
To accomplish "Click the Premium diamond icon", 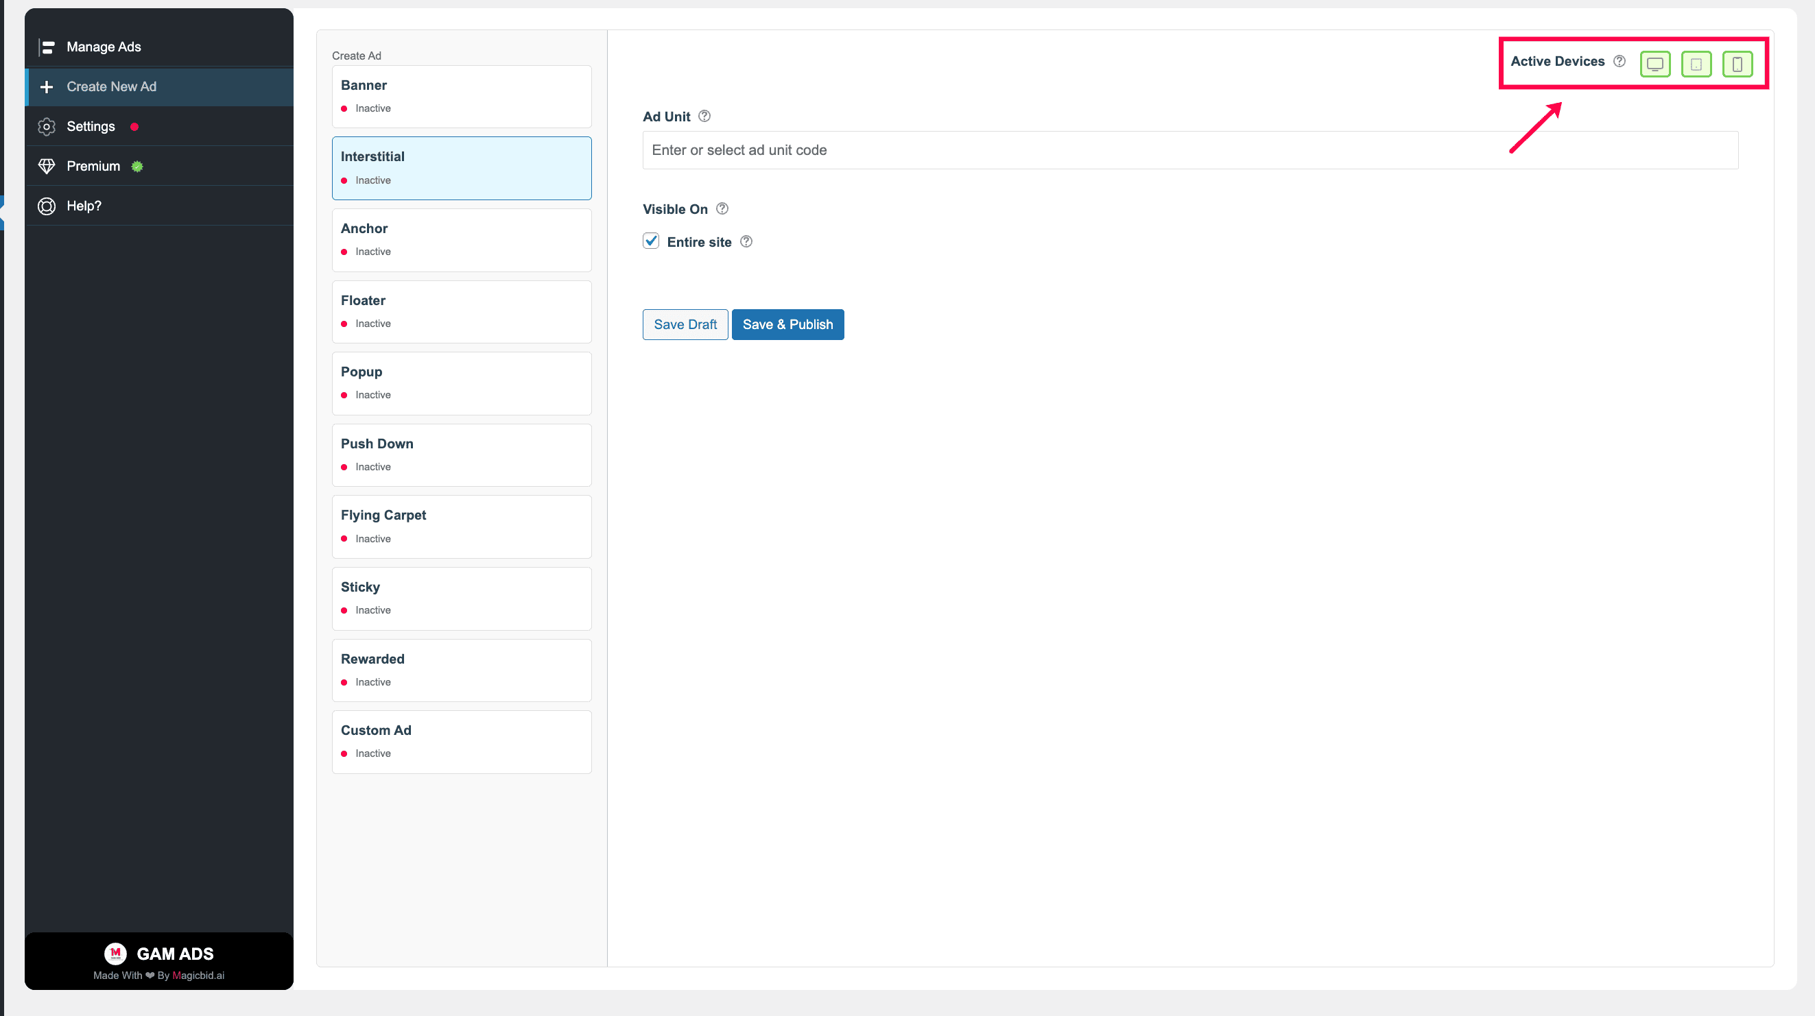I will [47, 166].
